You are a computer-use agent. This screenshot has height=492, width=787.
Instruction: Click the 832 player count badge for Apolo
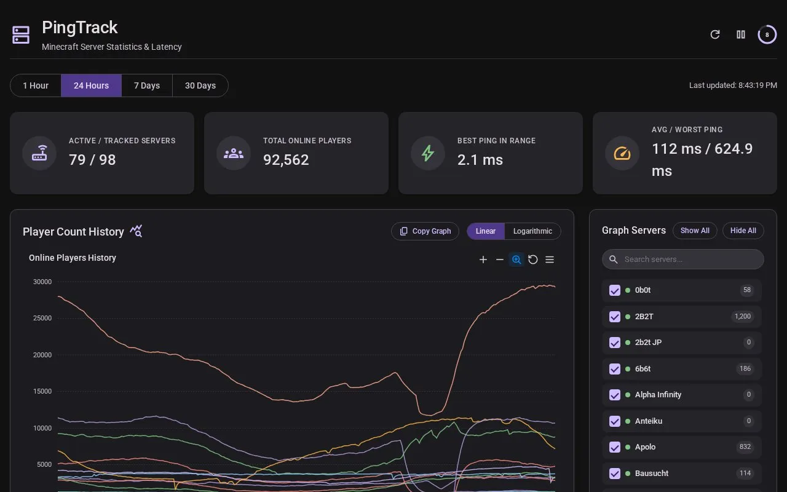[x=745, y=447]
